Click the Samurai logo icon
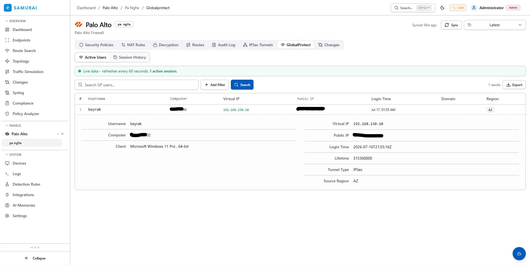Image resolution: width=530 pixels, height=265 pixels. (x=8, y=8)
